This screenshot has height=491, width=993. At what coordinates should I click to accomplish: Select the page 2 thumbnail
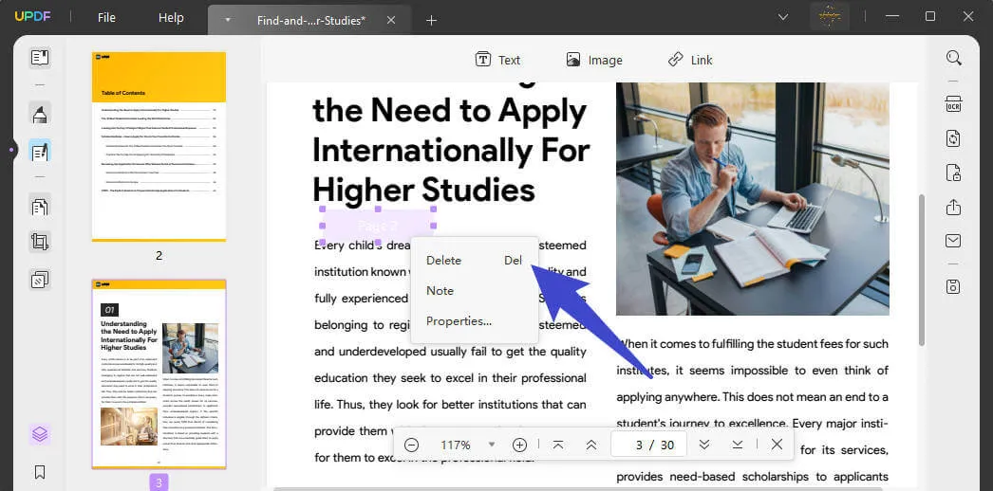tap(159, 146)
